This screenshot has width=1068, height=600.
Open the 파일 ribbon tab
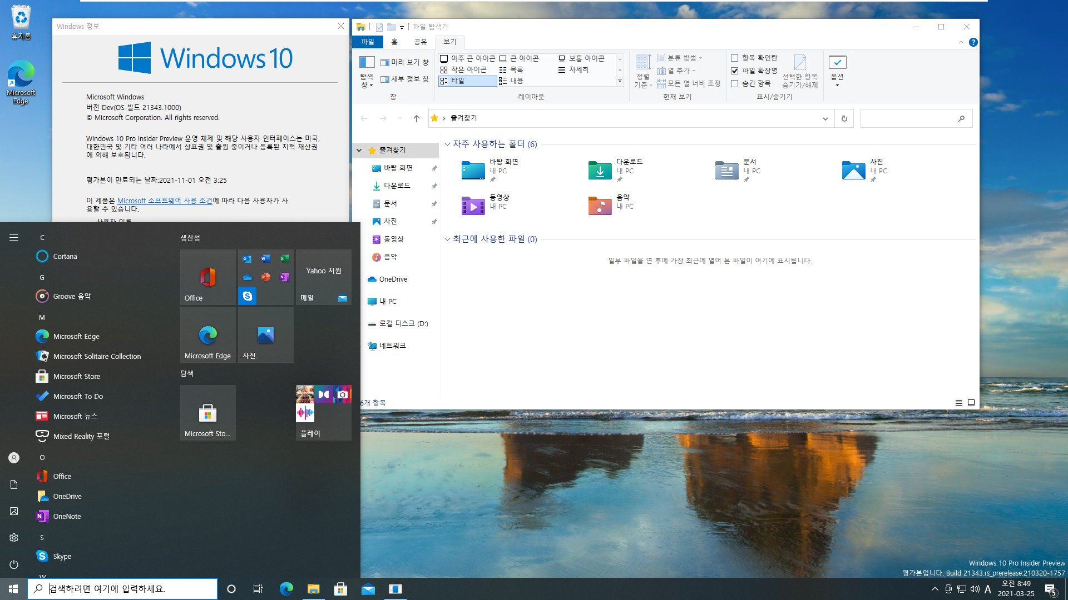[367, 42]
